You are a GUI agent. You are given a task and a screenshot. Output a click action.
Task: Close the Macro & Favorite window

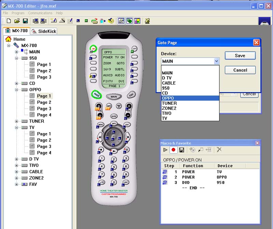[257, 143]
